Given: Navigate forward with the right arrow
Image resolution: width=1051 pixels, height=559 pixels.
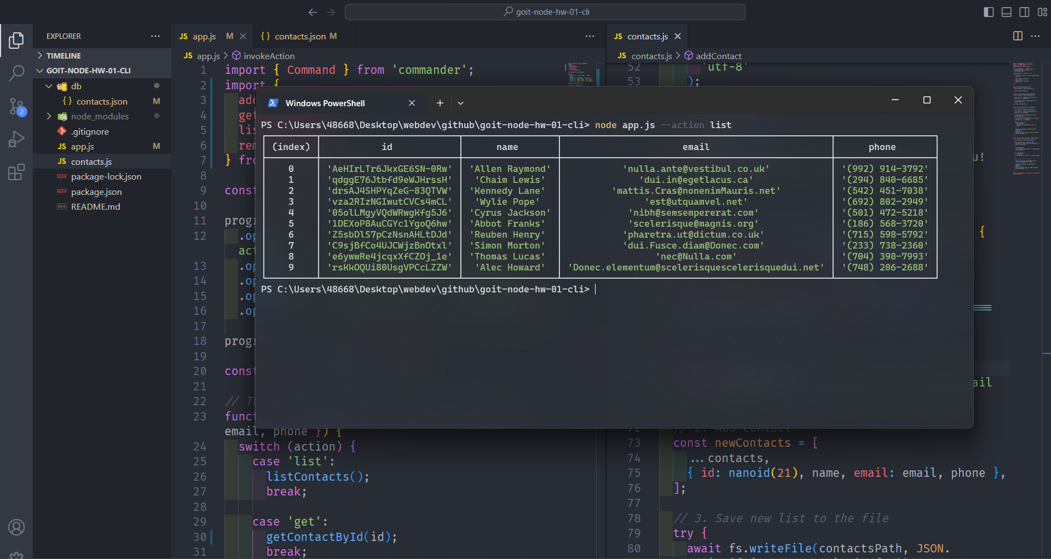Looking at the screenshot, I should [331, 12].
